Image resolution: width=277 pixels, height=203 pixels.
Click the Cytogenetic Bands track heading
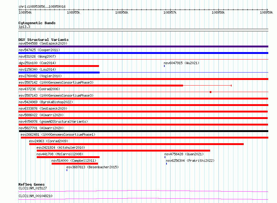pyautogui.click(x=37, y=23)
